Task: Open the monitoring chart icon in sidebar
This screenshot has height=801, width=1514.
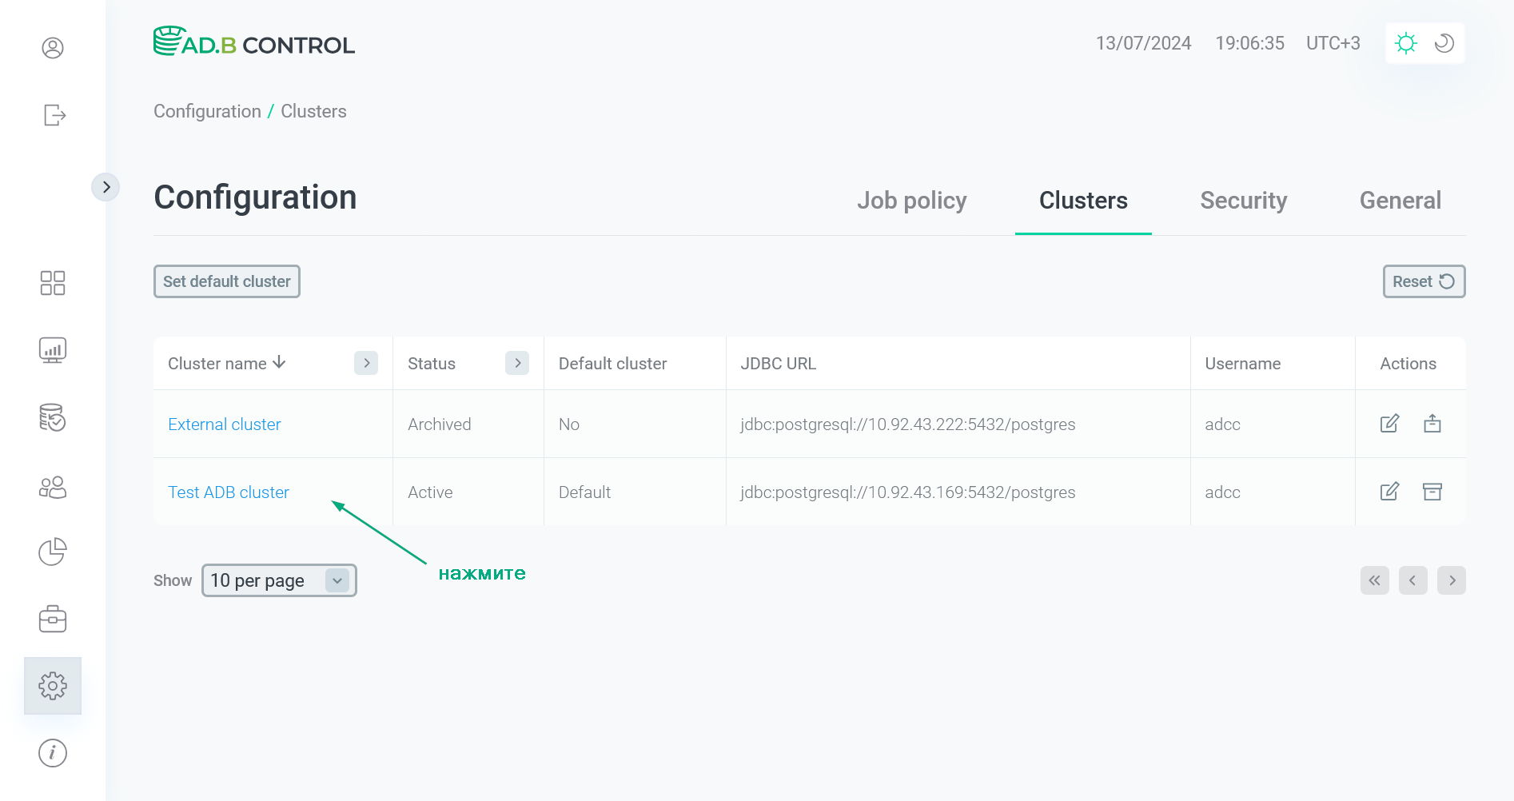Action: 53,350
